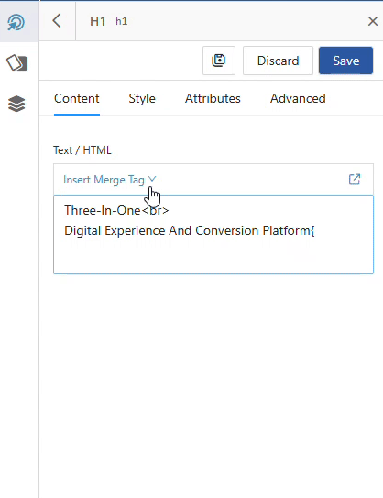Open the editor in expanded popup icon

[355, 180]
